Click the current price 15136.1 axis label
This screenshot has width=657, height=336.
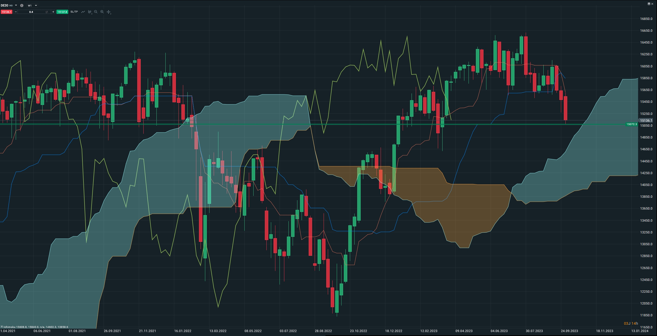click(646, 120)
